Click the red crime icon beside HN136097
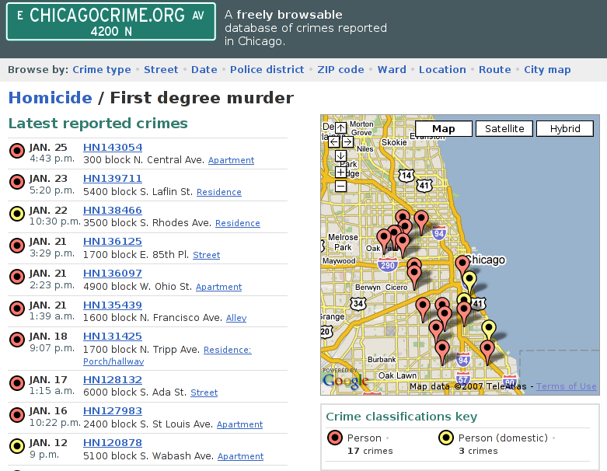Image resolution: width=607 pixels, height=471 pixels. (17, 277)
